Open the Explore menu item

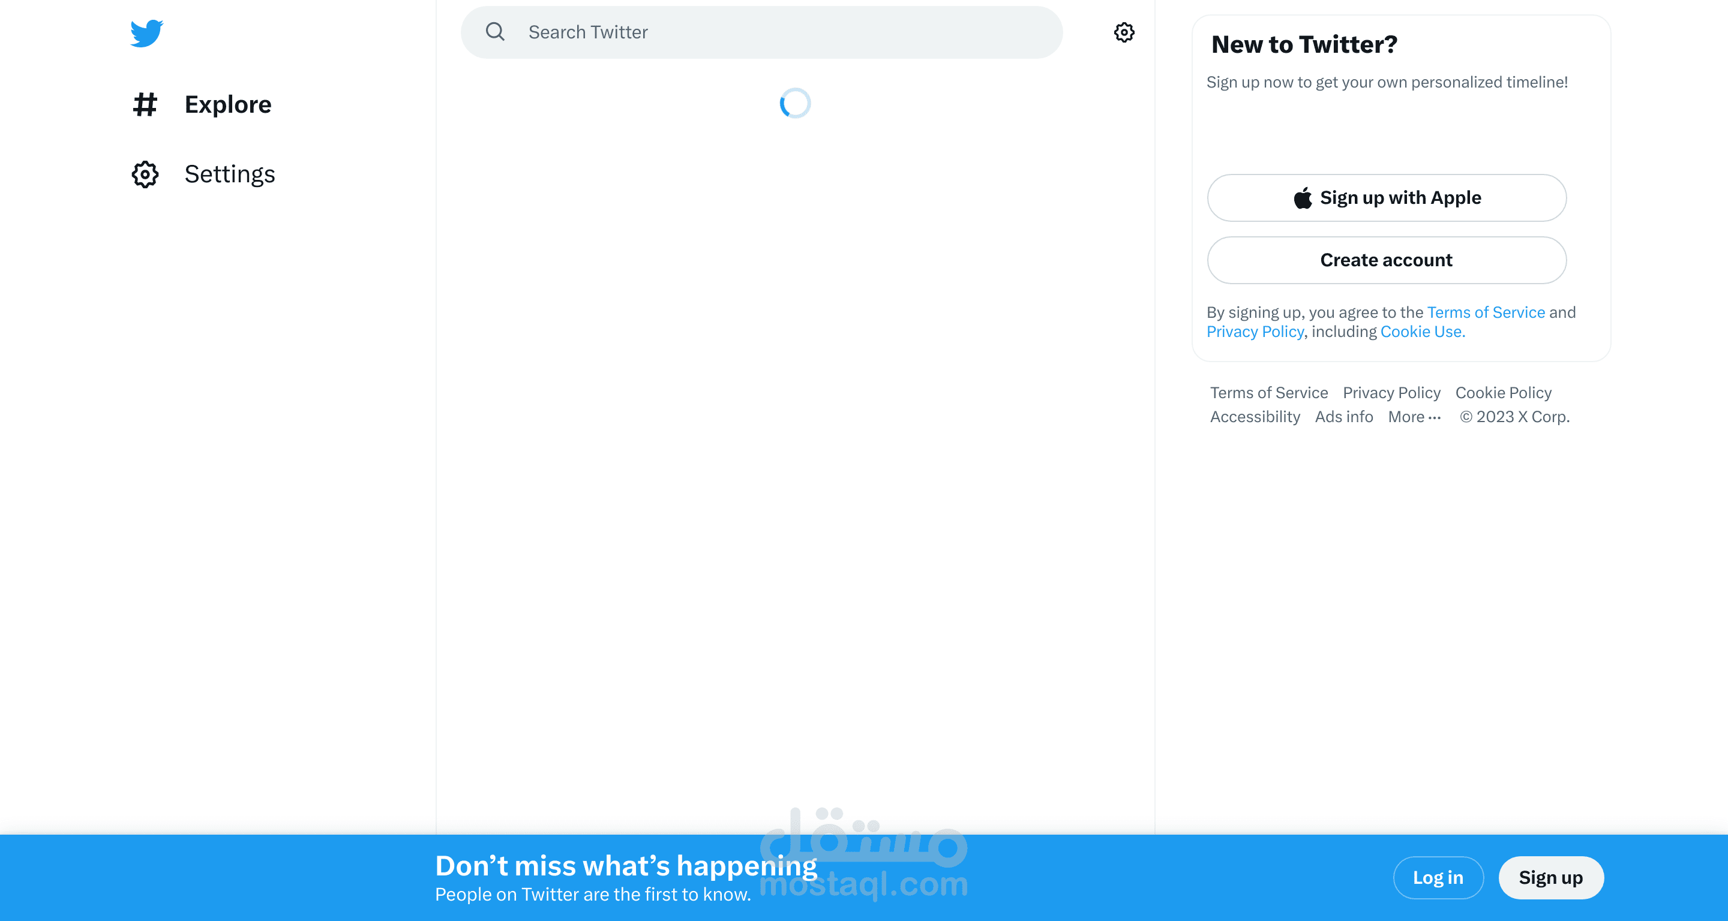pos(227,104)
